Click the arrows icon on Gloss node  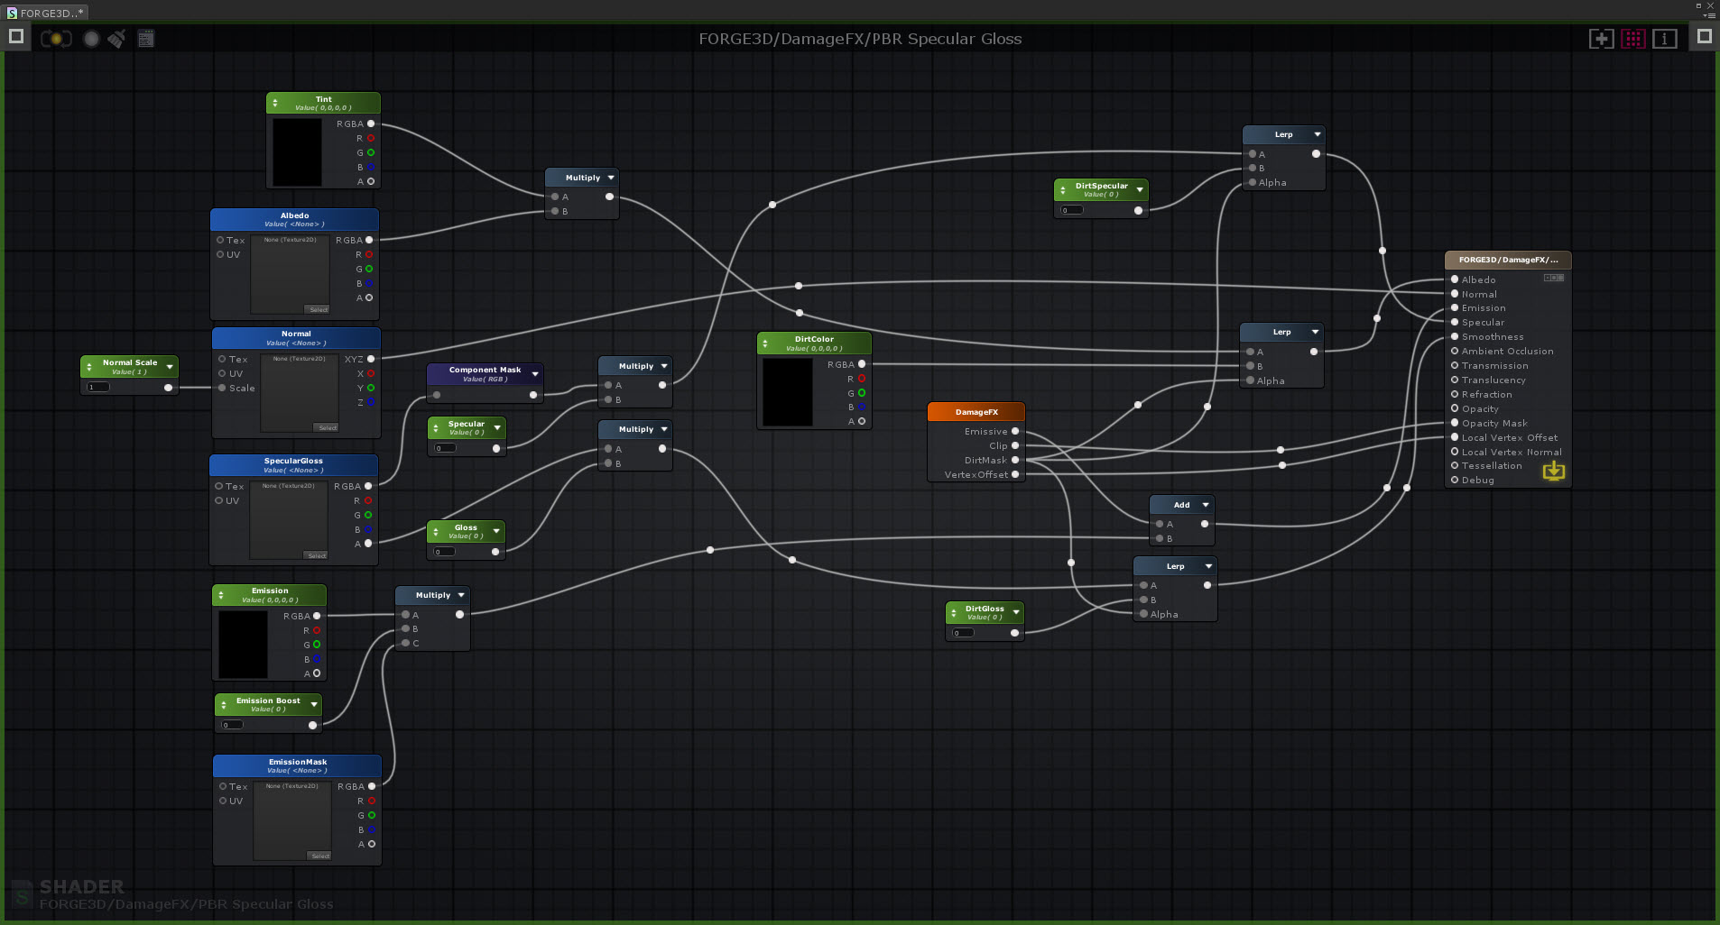436,531
